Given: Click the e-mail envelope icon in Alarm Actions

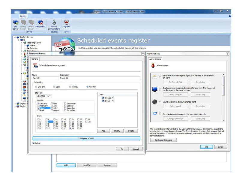Looking at the screenshot, I should [154, 77].
